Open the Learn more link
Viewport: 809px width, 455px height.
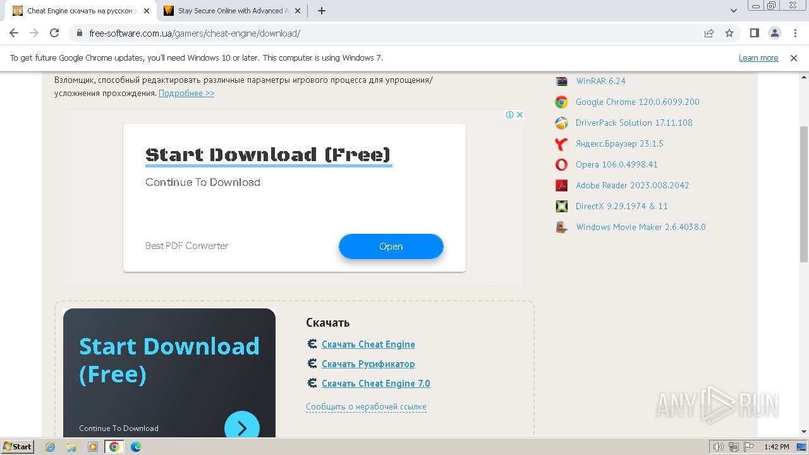[x=758, y=58]
